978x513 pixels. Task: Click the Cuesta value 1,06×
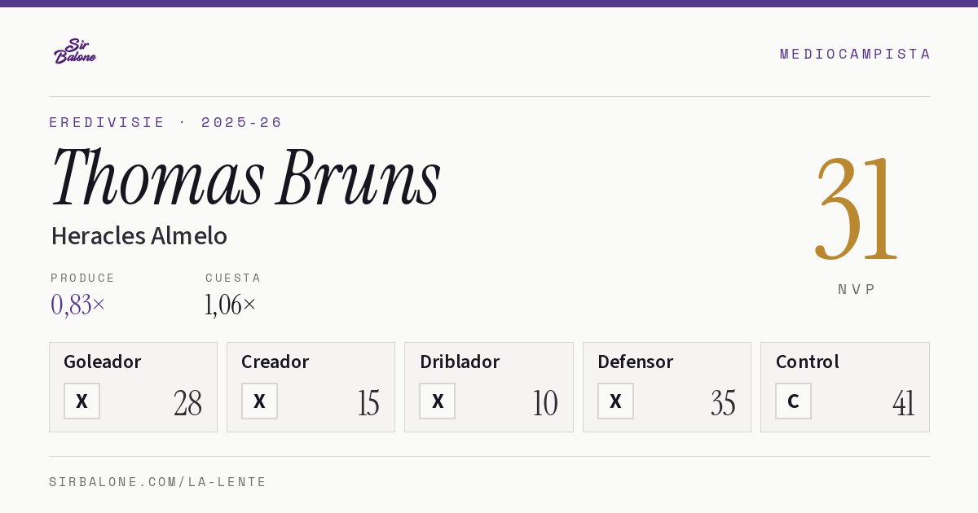tap(231, 305)
